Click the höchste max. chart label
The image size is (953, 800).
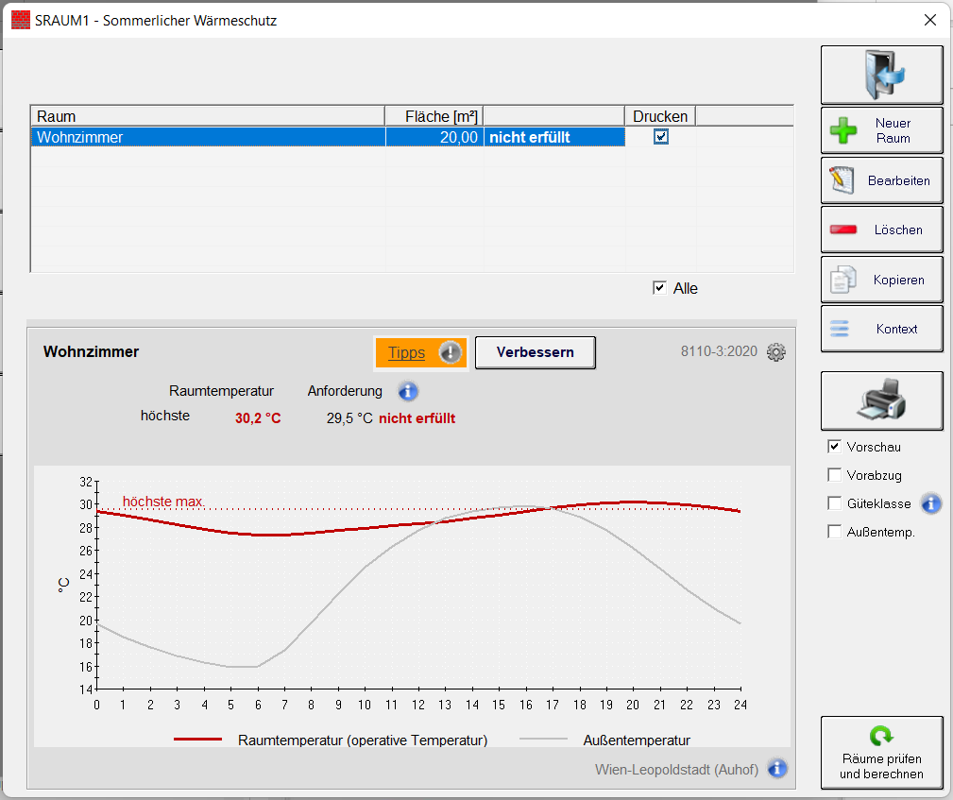click(x=163, y=502)
